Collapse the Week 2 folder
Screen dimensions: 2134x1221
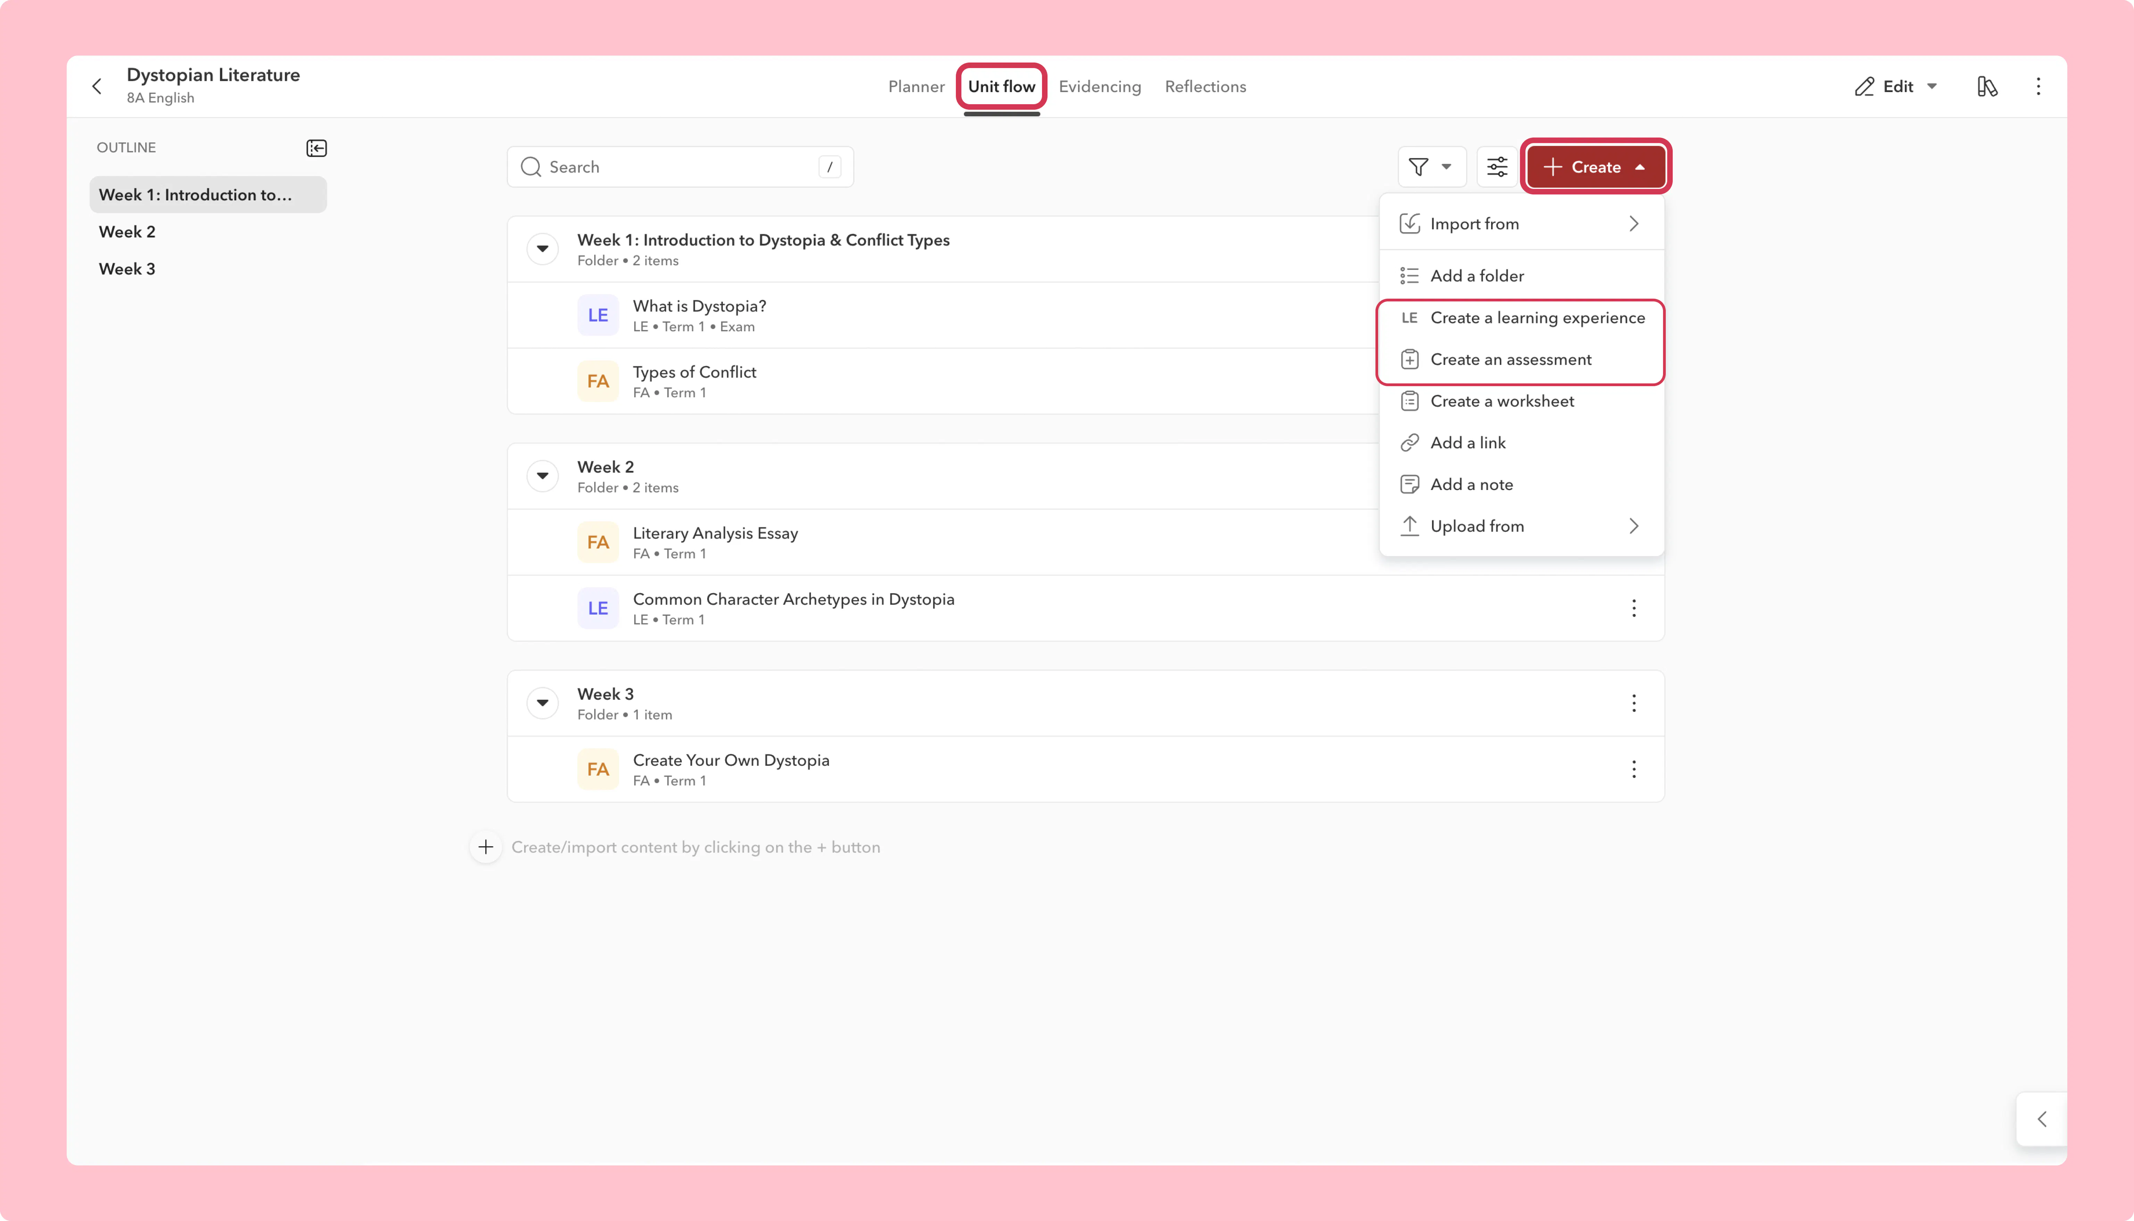pyautogui.click(x=543, y=476)
